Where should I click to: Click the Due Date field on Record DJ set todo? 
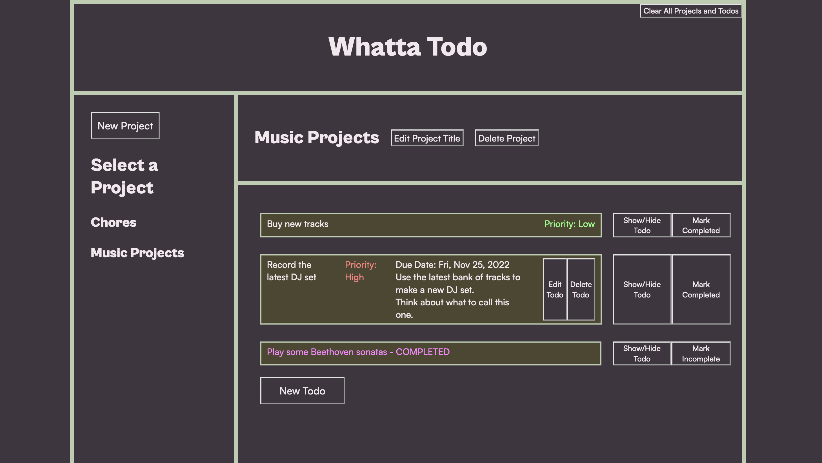(x=452, y=264)
